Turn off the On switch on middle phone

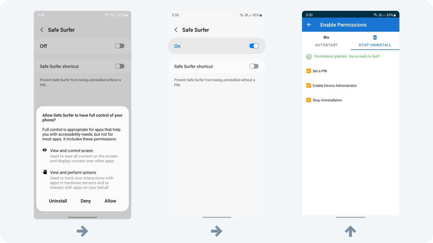point(254,46)
